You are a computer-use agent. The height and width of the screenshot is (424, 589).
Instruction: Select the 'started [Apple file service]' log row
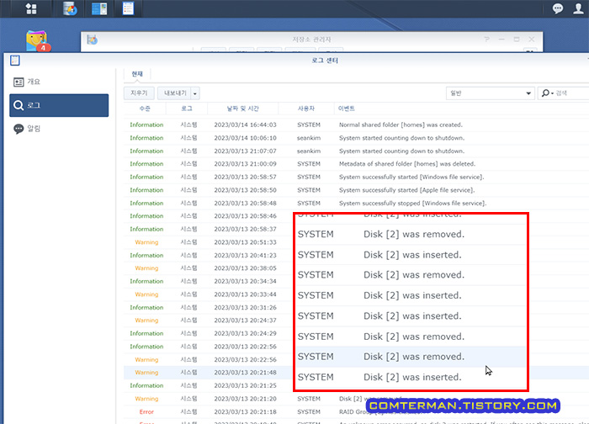click(x=356, y=190)
